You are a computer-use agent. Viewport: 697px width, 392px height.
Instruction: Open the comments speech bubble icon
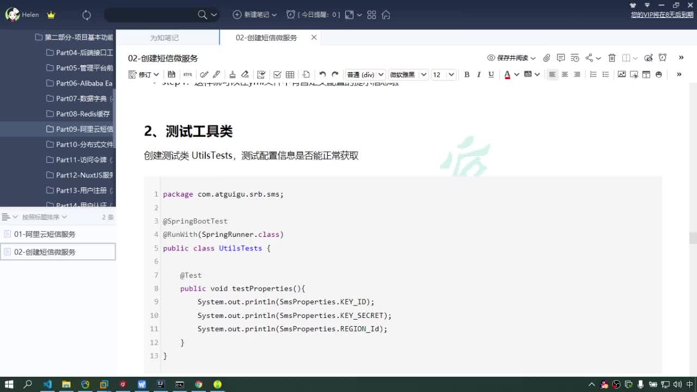(x=561, y=58)
